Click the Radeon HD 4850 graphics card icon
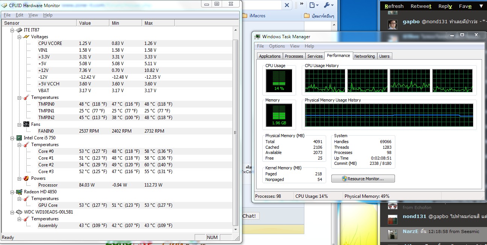The height and width of the screenshot is (245, 487). [19, 192]
